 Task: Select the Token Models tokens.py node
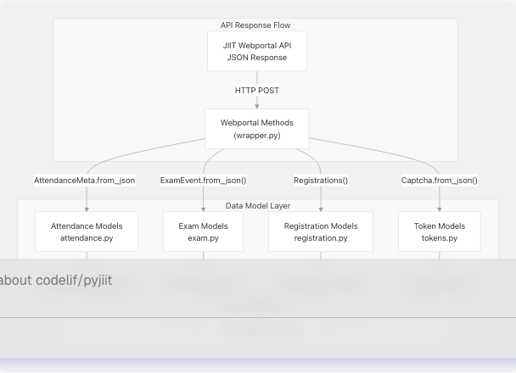tap(439, 232)
